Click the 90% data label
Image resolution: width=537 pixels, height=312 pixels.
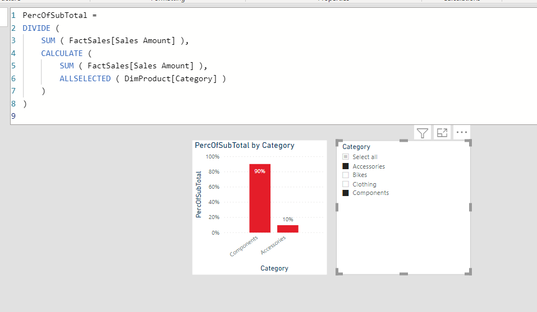pyautogui.click(x=260, y=171)
